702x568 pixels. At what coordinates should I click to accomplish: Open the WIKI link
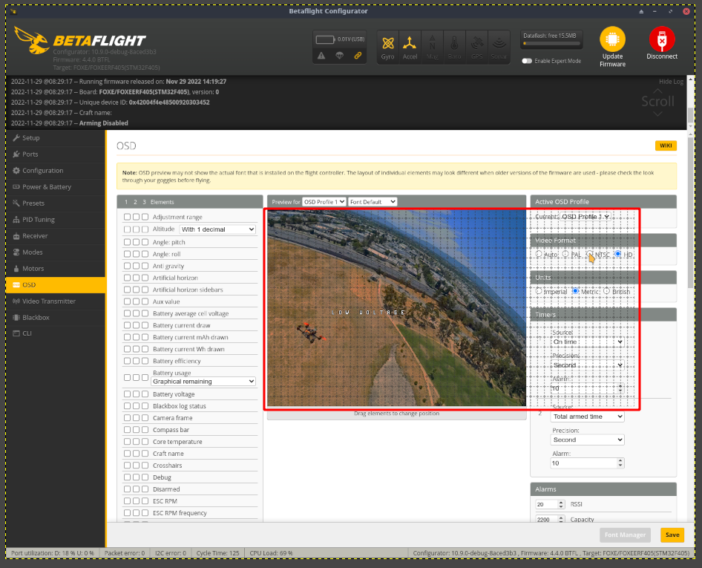pyautogui.click(x=666, y=146)
